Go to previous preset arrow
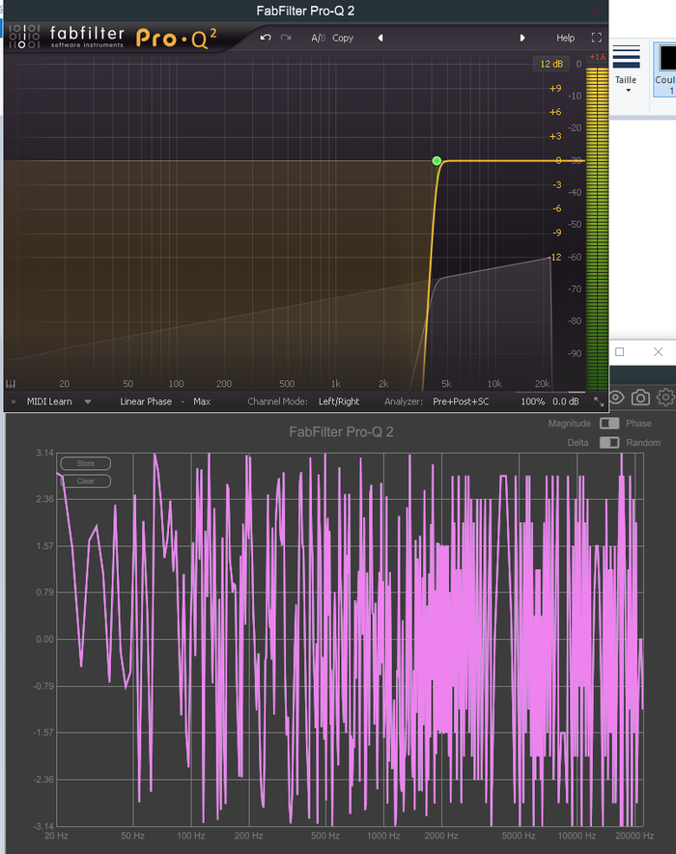This screenshot has width=676, height=854. tap(380, 38)
